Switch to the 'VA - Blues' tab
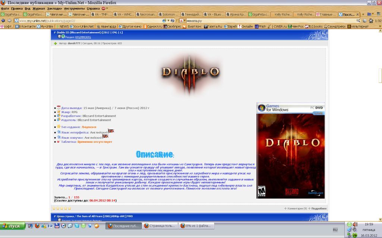Viewport: 382px width, 238px height. pos(214,15)
